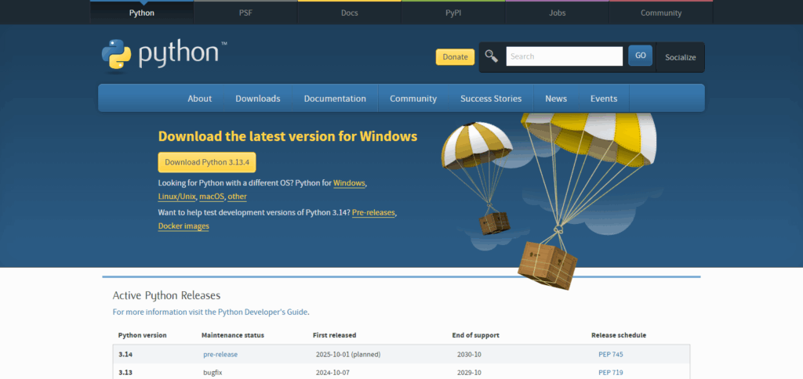The width and height of the screenshot is (803, 379).
Task: Click the Python version column header
Action: (x=143, y=335)
